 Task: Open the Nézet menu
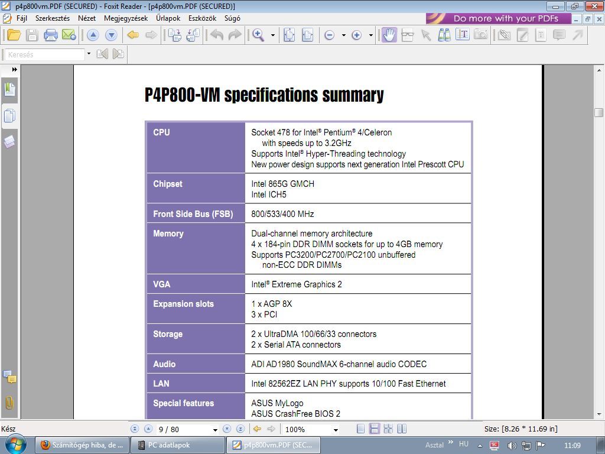(x=87, y=18)
